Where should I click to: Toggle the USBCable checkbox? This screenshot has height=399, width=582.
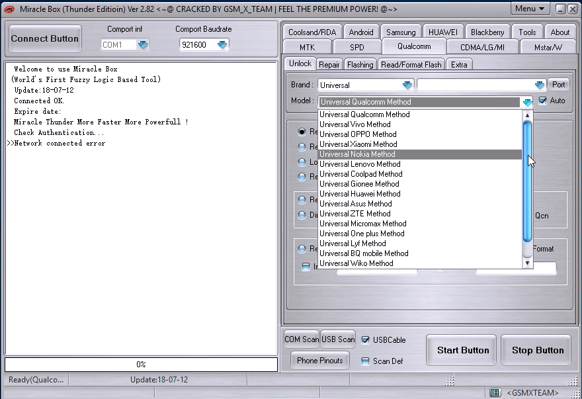click(365, 339)
